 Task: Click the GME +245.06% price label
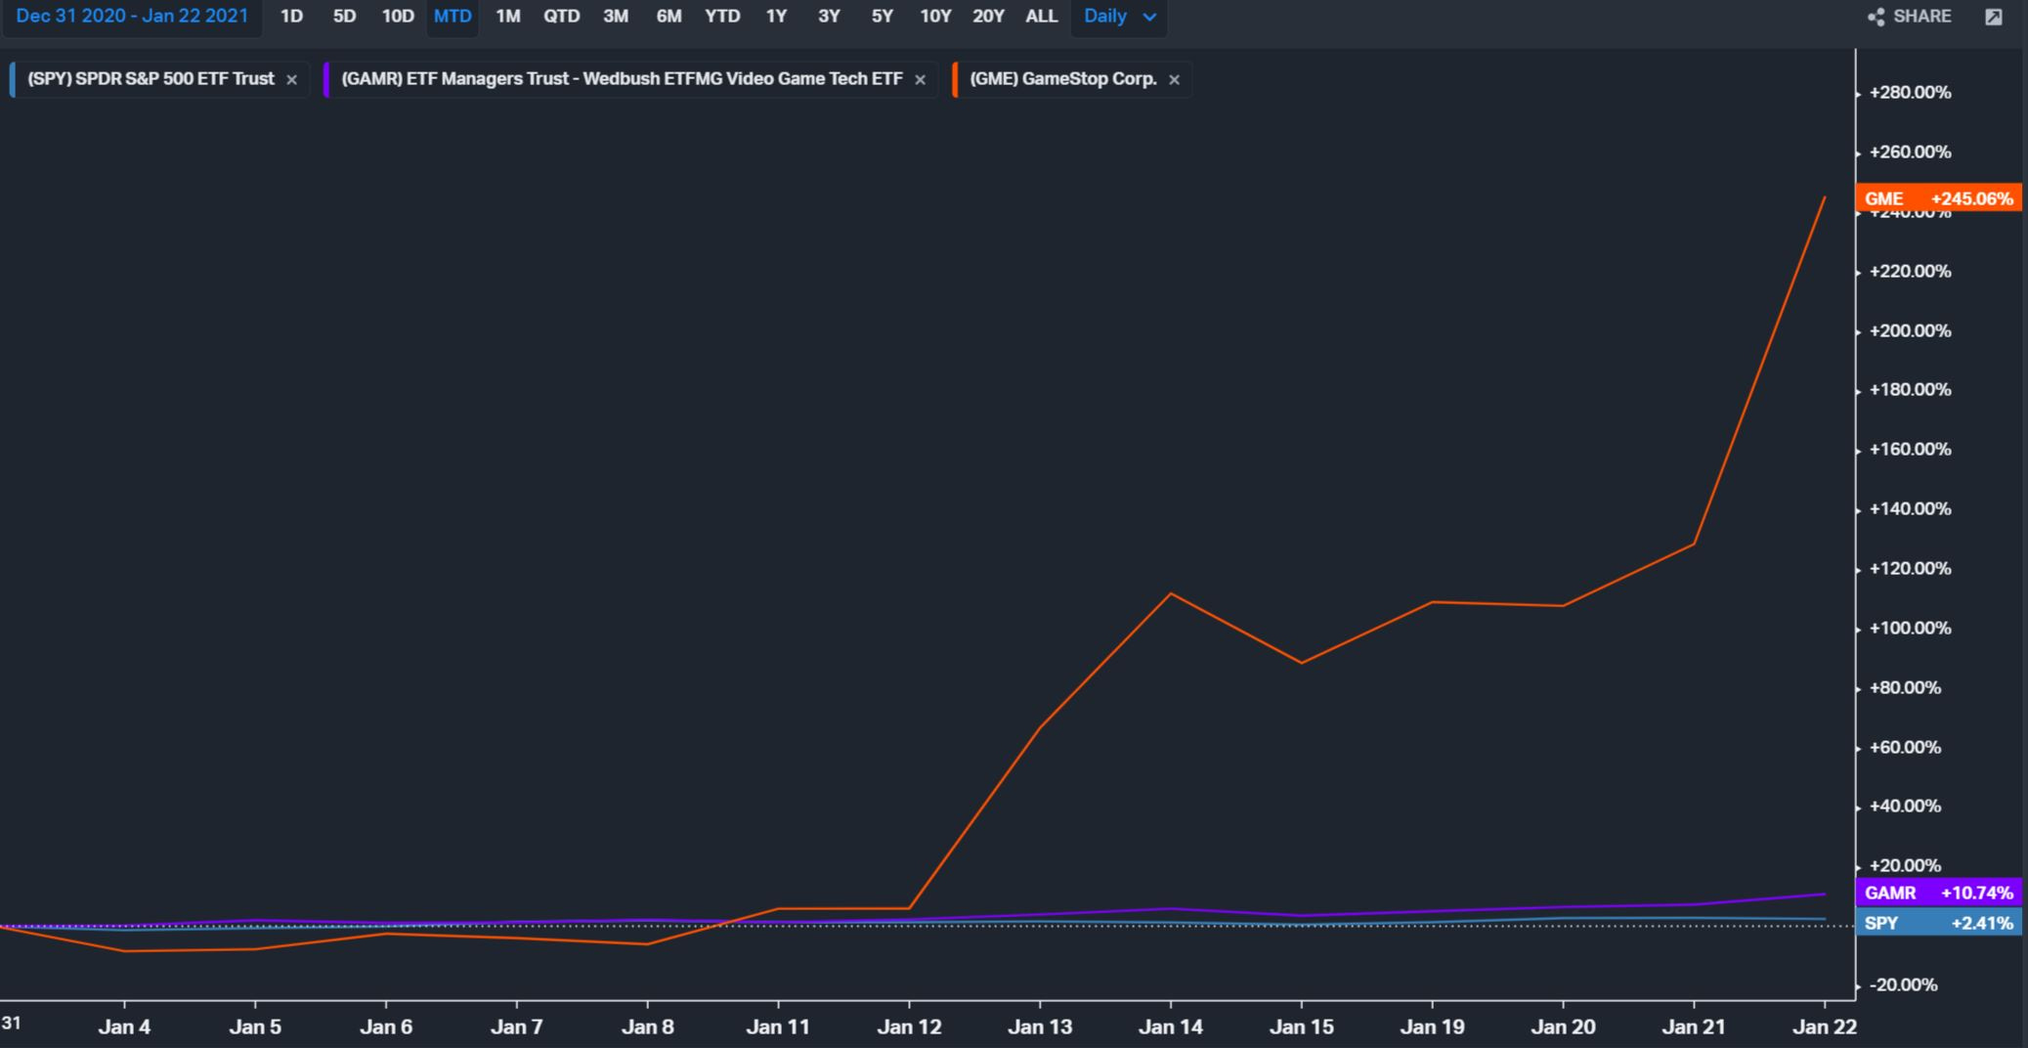coord(1938,198)
